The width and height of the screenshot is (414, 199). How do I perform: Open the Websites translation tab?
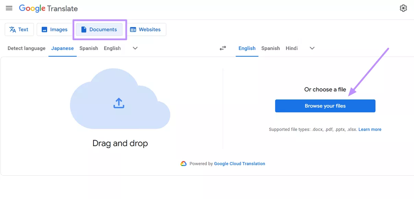coord(145,29)
